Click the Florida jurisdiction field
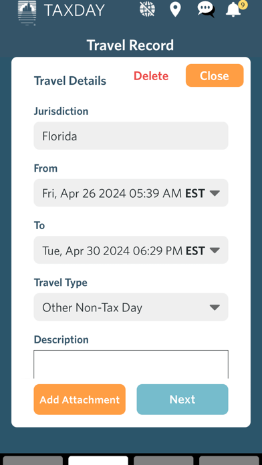The height and width of the screenshot is (465, 262). pos(131,136)
